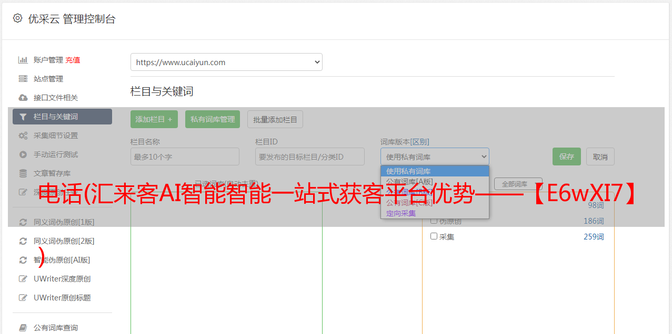Click the book icon for 公有词库查询
Screen dimensions: 672x334
[23, 328]
